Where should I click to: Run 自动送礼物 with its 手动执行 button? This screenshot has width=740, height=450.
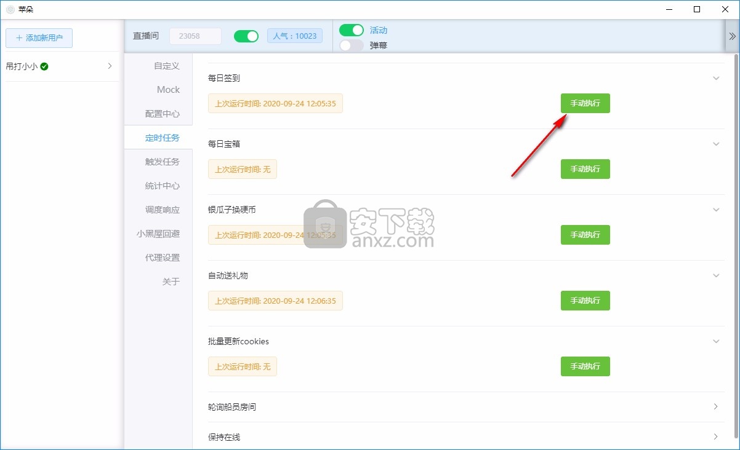pyautogui.click(x=585, y=301)
